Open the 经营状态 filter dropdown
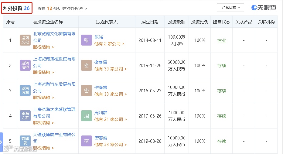This screenshot has height=154, width=283. point(230,8)
